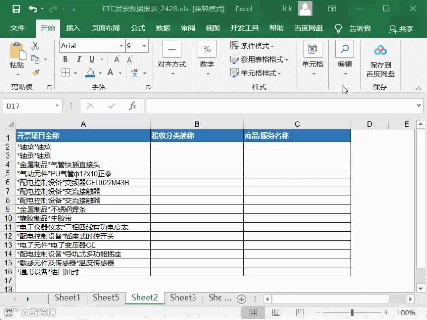Viewport: 427px width, 320px height.
Task: Click the 共享 share button
Action: coord(401,28)
